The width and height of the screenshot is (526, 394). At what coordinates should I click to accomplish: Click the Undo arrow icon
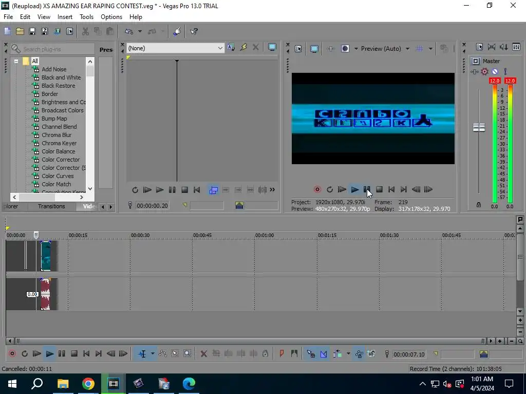[x=129, y=31]
